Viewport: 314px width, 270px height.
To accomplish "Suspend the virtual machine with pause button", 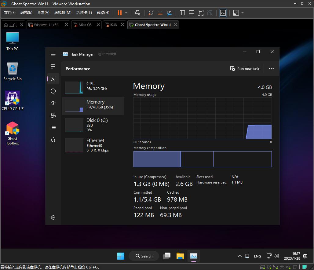I will (119, 13).
